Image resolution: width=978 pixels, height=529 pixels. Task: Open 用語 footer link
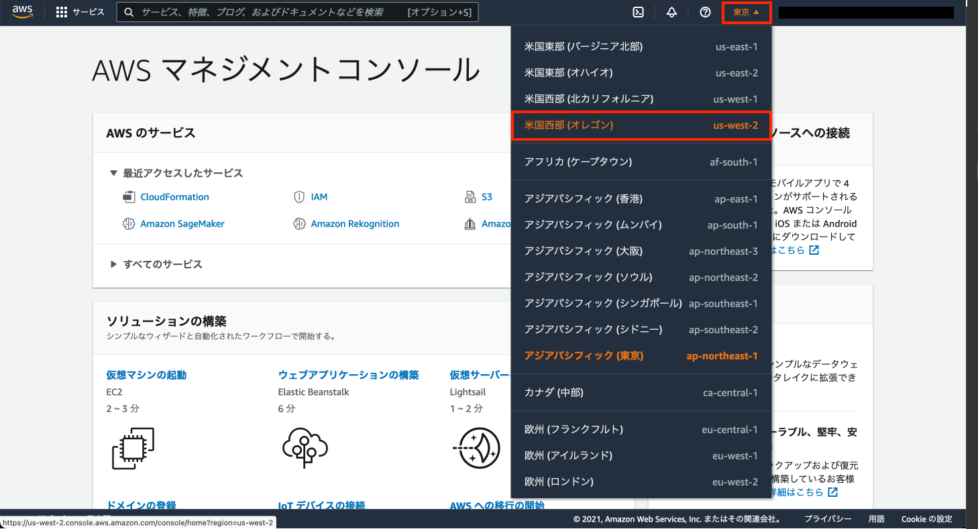point(876,519)
